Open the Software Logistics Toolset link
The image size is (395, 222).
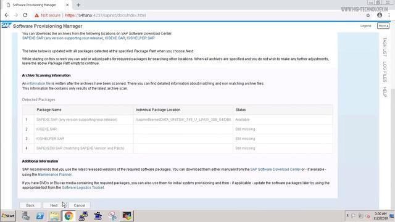click(83, 187)
